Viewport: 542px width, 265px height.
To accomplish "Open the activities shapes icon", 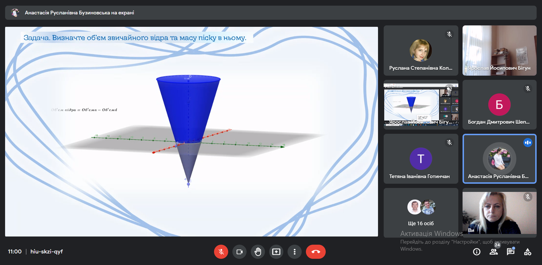I will coord(528,252).
